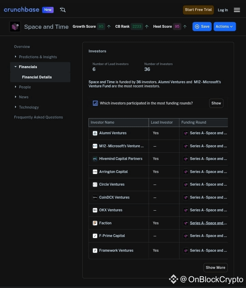Open the Series A link in the Arrington Capital row
The width and height of the screenshot is (246, 288).
coord(208,172)
